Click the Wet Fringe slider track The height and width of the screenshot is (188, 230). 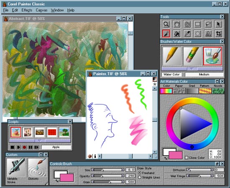click(x=200, y=176)
